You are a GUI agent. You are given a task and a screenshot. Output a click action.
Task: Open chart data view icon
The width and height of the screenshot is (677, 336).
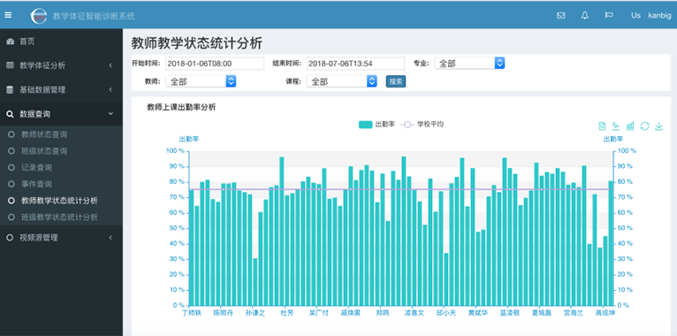tap(602, 126)
